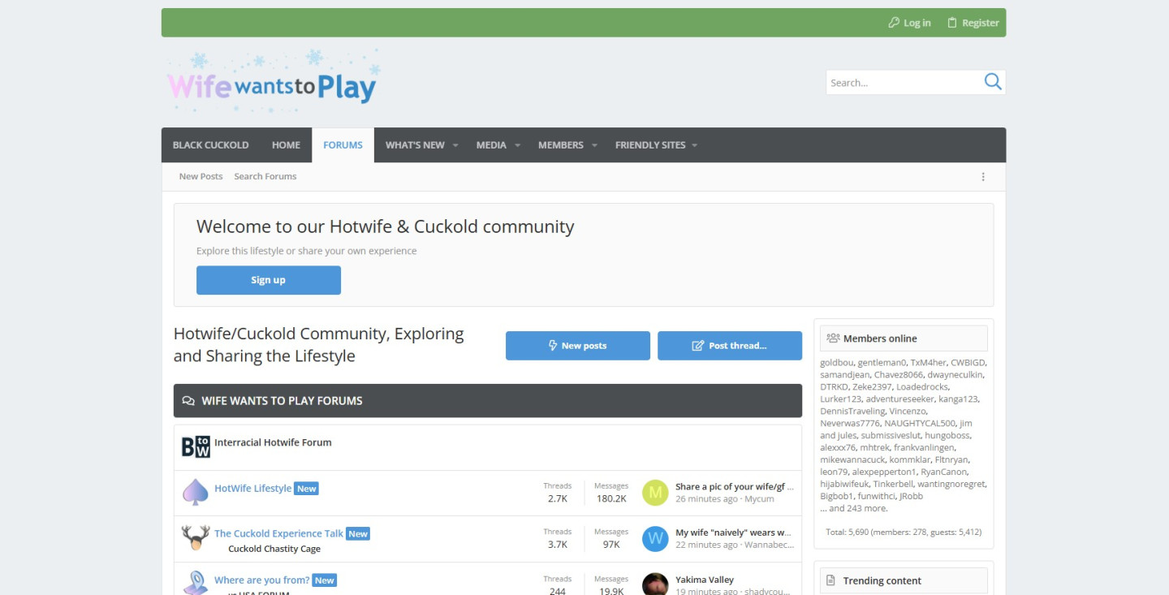Click the Post thread button
1169x595 pixels.
[x=729, y=346]
